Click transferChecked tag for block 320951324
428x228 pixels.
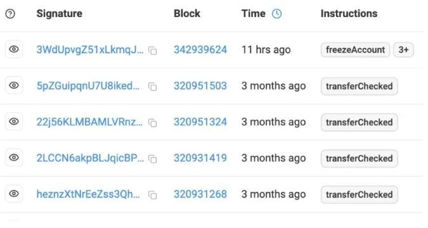[x=360, y=122]
